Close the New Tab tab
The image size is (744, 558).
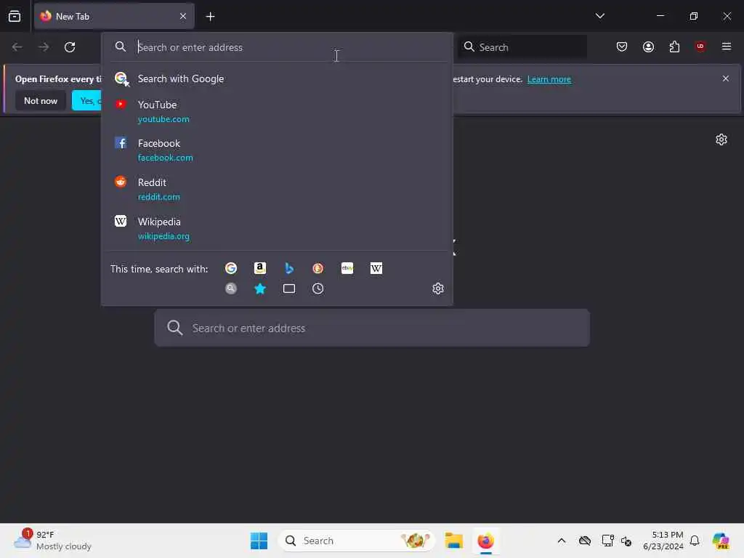coord(183,16)
